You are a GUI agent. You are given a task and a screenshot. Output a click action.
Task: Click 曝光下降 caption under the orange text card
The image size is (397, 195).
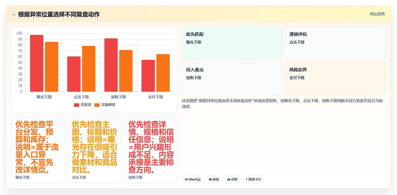[x=22, y=177]
